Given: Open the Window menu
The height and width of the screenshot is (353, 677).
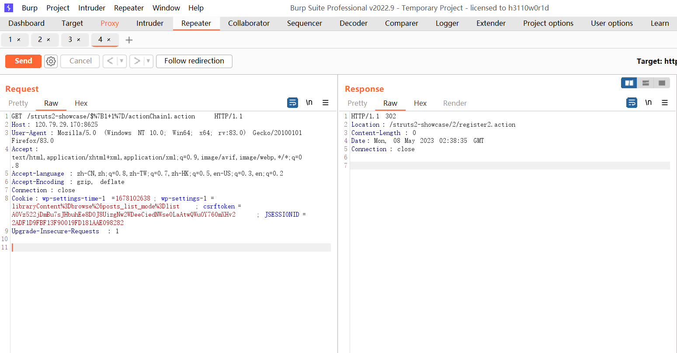Looking at the screenshot, I should [166, 8].
